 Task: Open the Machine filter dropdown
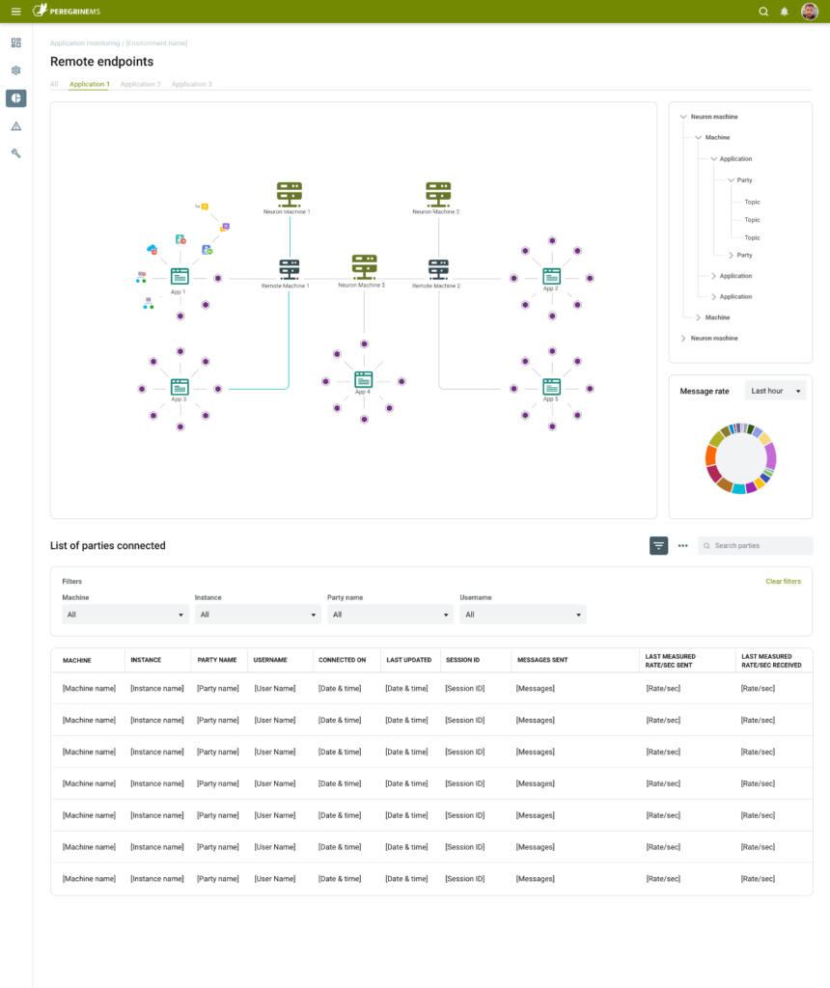(125, 614)
